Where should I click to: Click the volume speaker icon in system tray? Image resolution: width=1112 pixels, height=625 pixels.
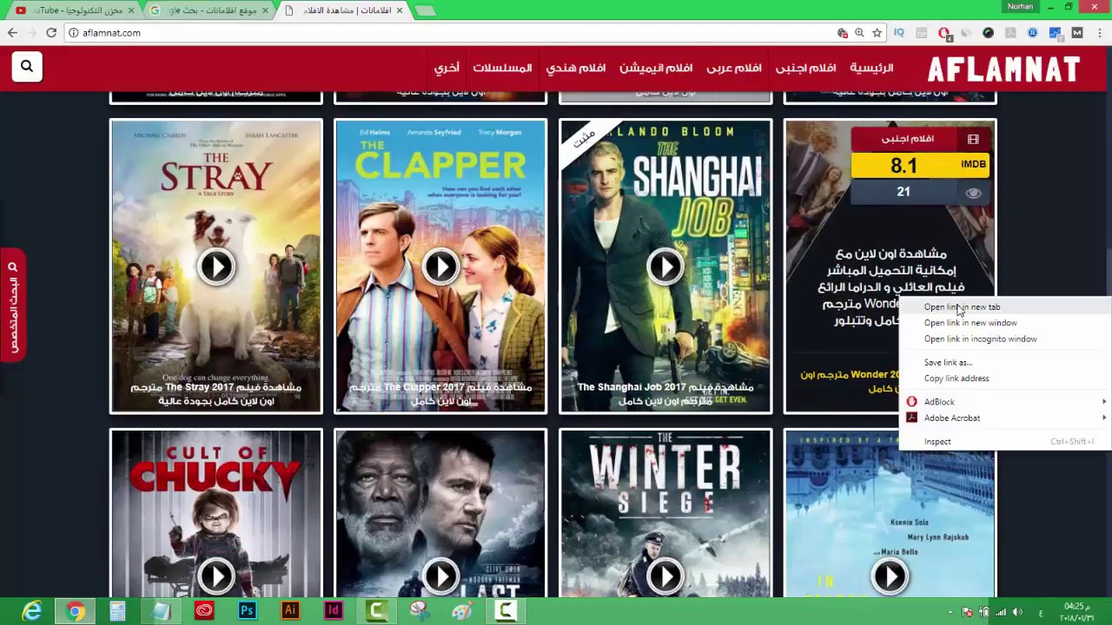tap(1017, 612)
